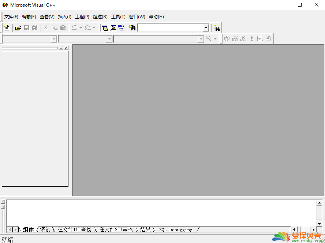Open the 工具(T) menu
The image size is (325, 243).
(118, 17)
